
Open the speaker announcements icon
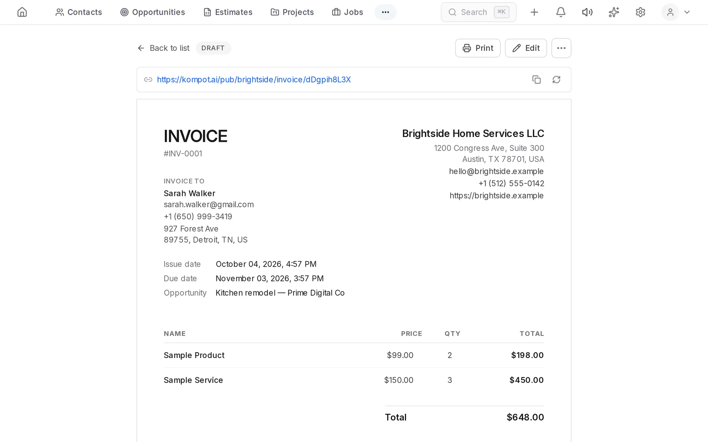pos(587,12)
